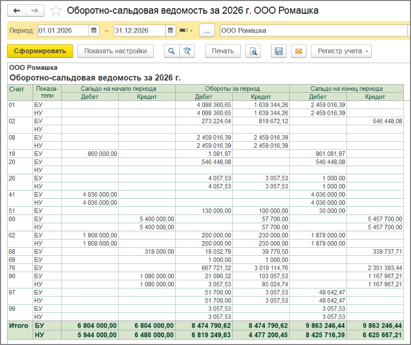Click the ellipsis period selection button
This screenshot has height=345, width=411.
[x=207, y=31]
